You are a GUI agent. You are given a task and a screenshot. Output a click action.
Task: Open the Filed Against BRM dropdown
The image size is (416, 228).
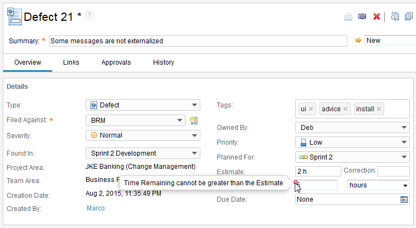tap(136, 121)
